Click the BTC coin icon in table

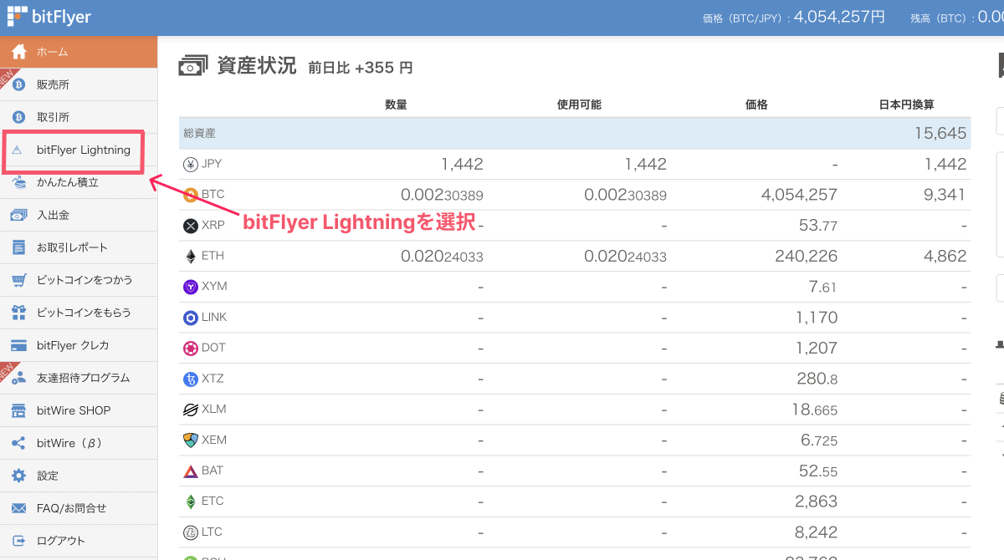[x=190, y=195]
